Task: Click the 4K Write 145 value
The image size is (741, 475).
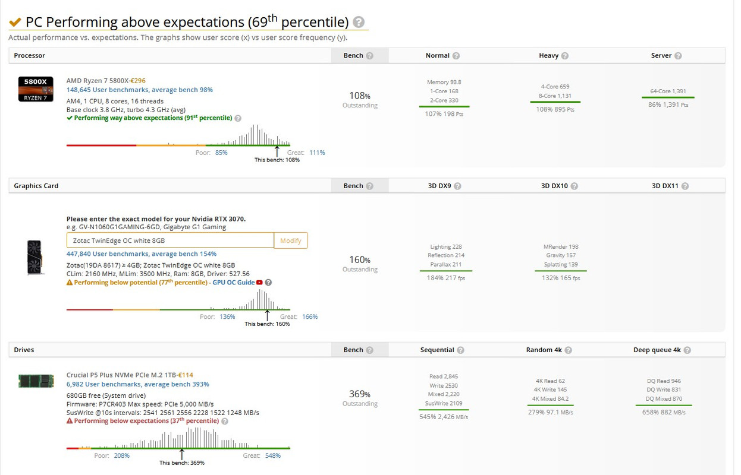Action: 550,390
